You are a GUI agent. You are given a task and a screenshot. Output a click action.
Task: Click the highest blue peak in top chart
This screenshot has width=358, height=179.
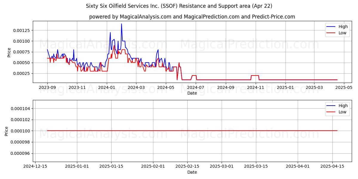121,24
